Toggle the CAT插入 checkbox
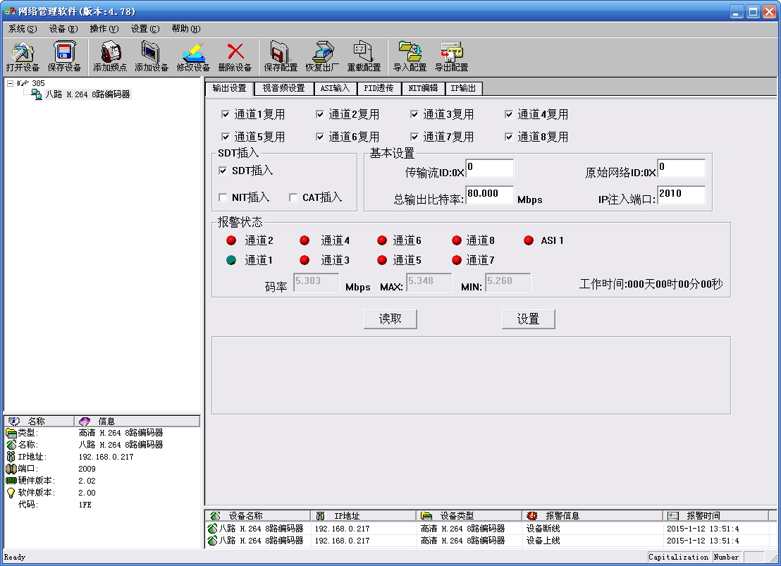The image size is (781, 566). tap(293, 197)
